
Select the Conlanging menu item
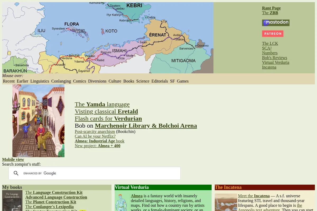(61, 81)
